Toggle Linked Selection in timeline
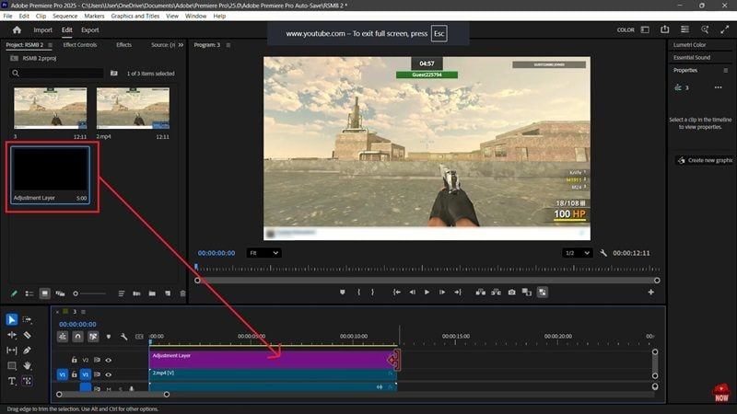 pyautogui.click(x=94, y=337)
